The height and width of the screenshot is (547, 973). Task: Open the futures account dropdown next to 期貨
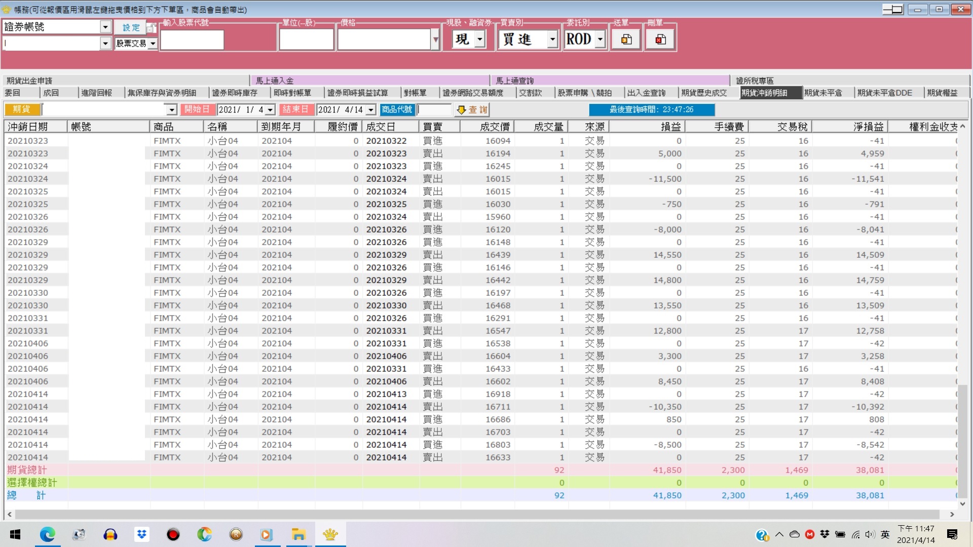(171, 109)
